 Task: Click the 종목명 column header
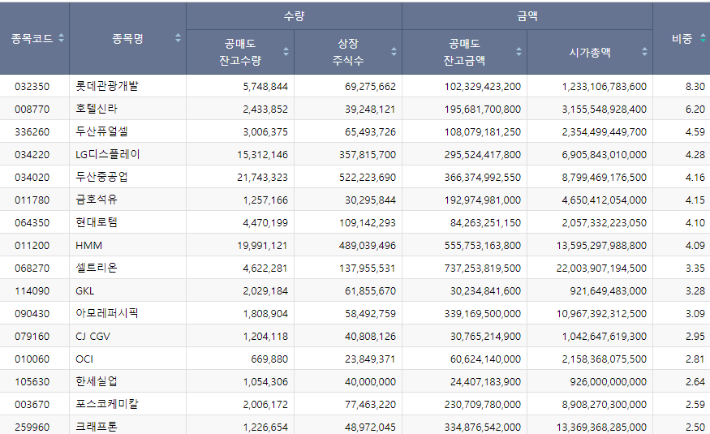[127, 39]
